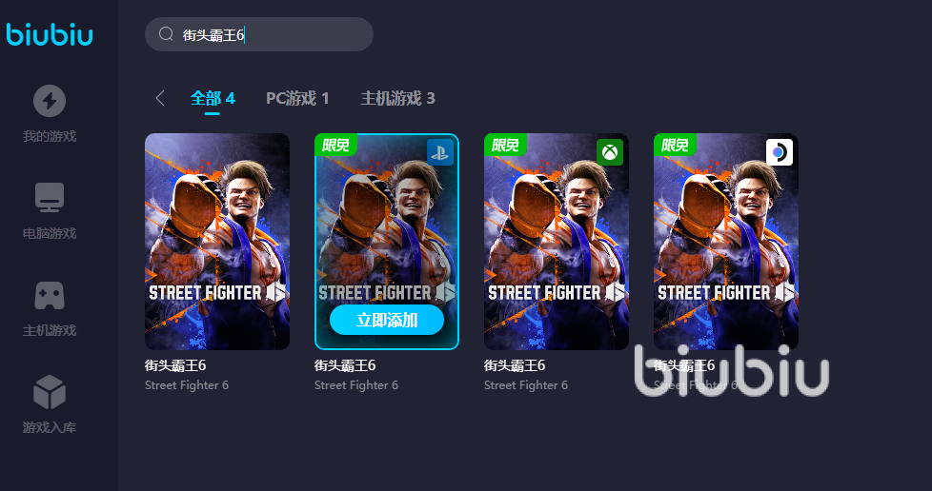Open the game library cube icon
932x491 pixels.
50,392
